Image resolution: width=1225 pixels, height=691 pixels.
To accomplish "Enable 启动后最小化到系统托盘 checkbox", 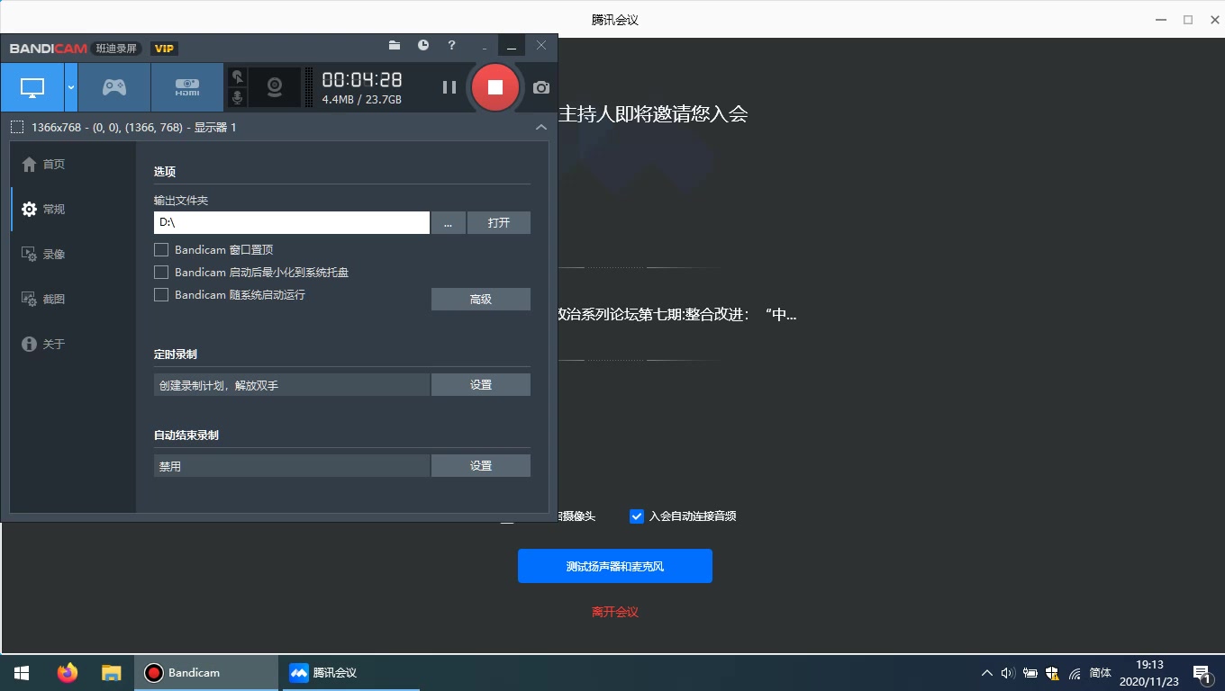I will coord(161,272).
